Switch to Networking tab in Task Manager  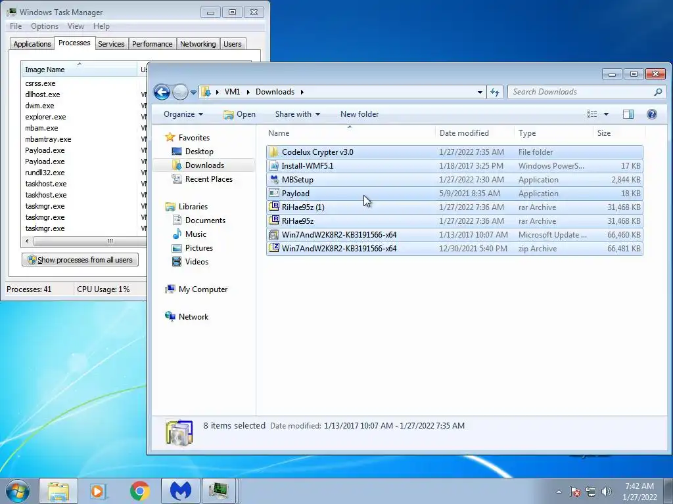click(198, 44)
